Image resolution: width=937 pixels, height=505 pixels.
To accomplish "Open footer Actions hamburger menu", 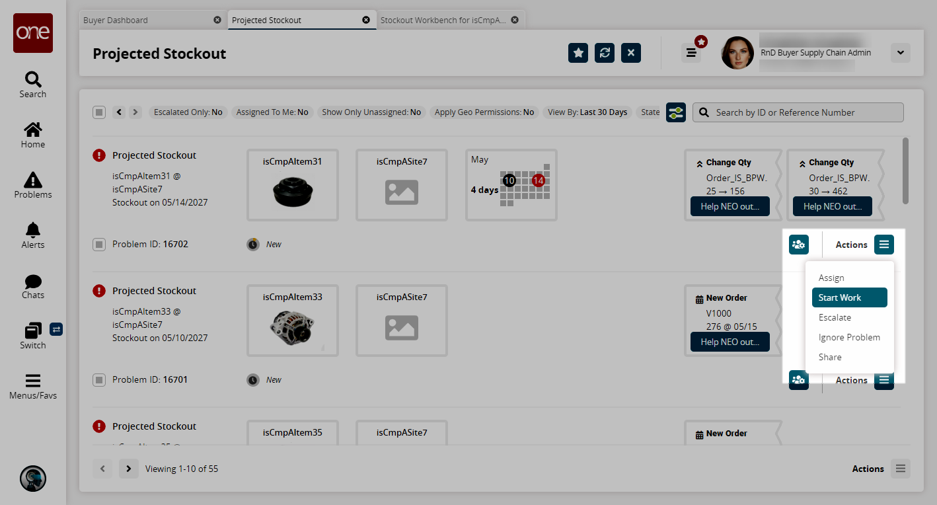I will [901, 469].
